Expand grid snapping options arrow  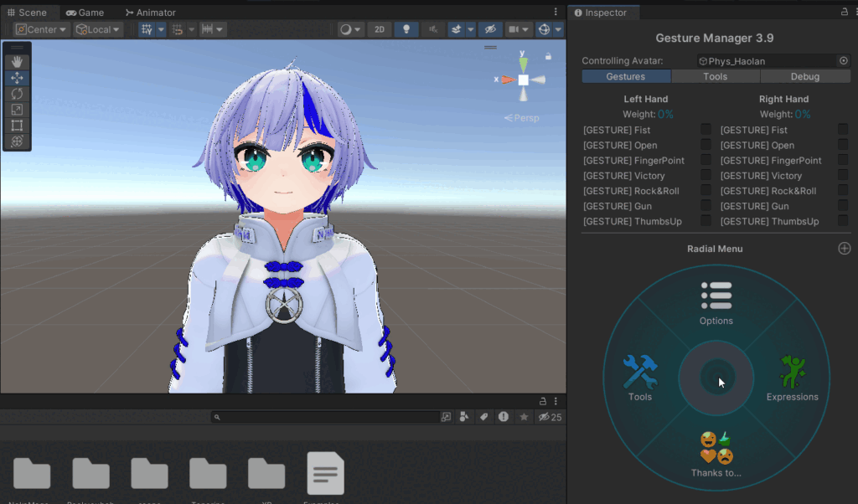click(192, 29)
